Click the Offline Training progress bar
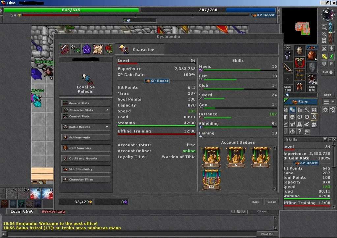Viewport: 337px width, 238px height. [x=156, y=134]
